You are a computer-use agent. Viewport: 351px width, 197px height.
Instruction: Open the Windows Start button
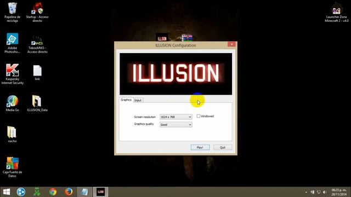pyautogui.click(x=7, y=192)
